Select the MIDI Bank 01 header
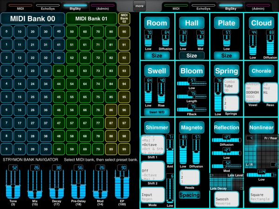 (x=91, y=19)
